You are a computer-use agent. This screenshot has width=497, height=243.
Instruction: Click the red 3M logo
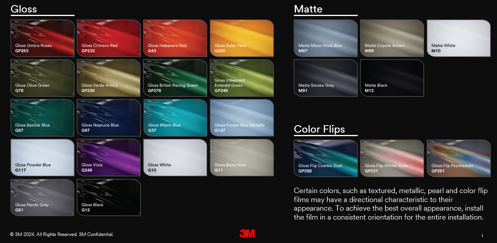pos(247,234)
